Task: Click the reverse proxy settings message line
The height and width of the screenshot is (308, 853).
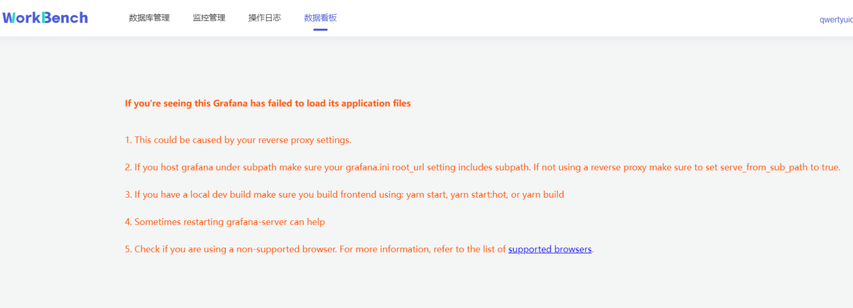Action: pos(238,140)
